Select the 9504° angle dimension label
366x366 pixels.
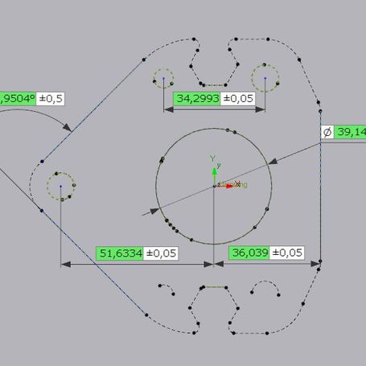[18, 98]
